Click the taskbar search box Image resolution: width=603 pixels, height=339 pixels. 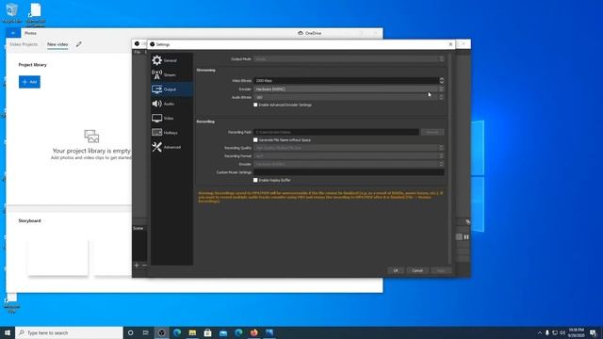(69, 332)
